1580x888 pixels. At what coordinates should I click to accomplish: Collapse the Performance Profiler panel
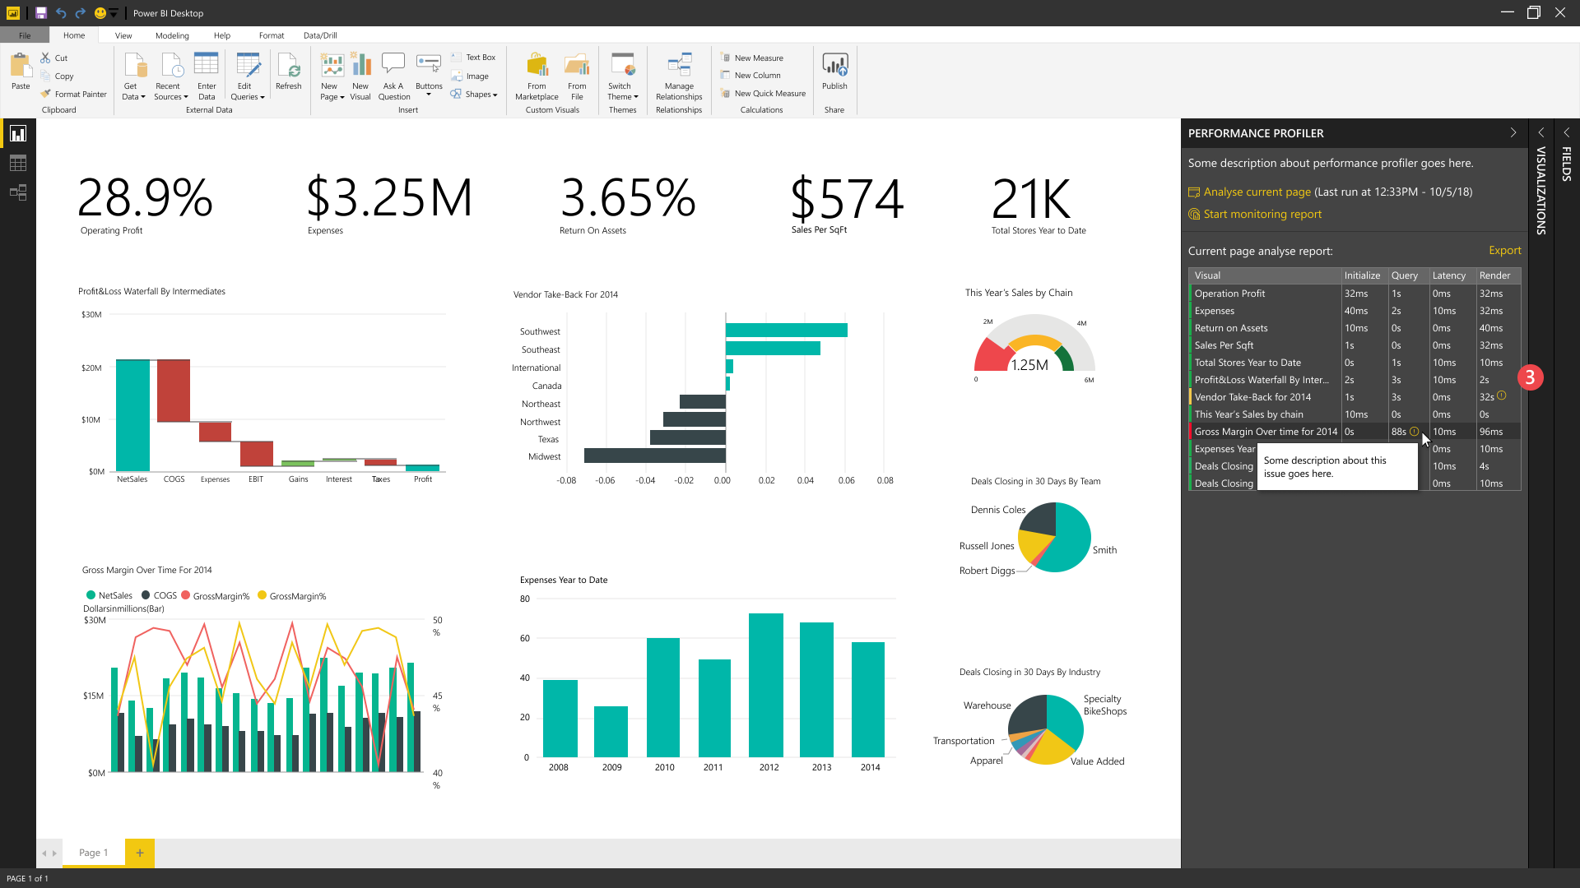[x=1513, y=133]
